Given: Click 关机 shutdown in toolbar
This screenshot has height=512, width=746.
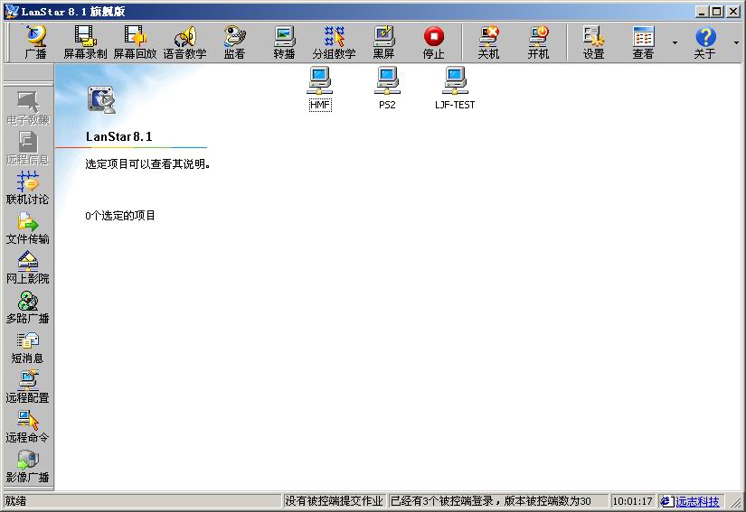Looking at the screenshot, I should coord(488,42).
